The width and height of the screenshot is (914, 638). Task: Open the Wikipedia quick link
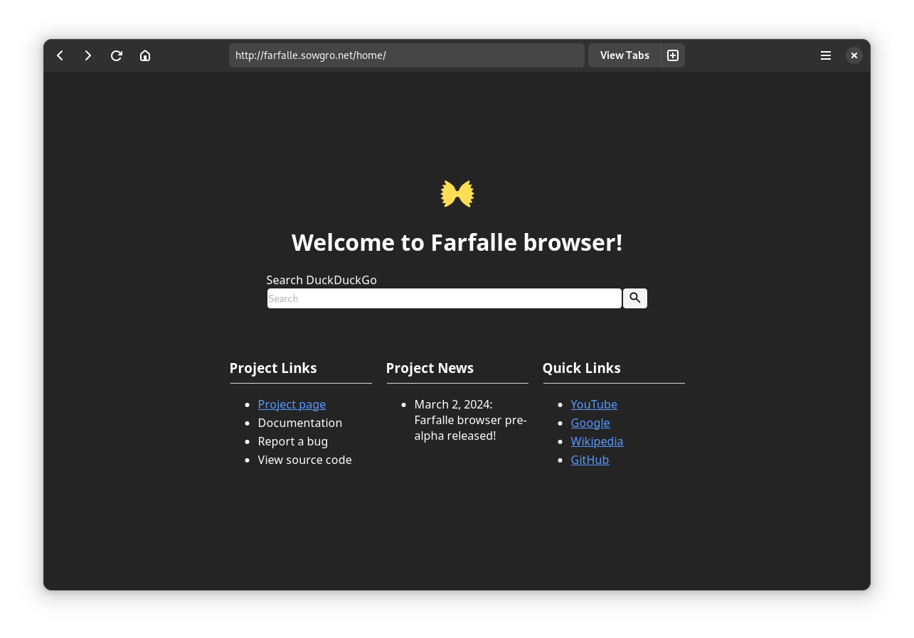pyautogui.click(x=597, y=441)
